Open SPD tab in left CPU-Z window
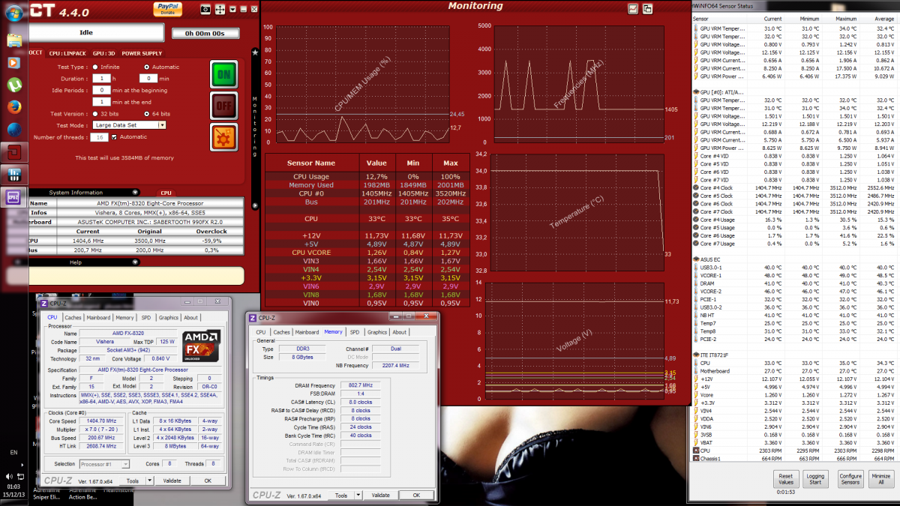The height and width of the screenshot is (506, 900). (x=146, y=318)
